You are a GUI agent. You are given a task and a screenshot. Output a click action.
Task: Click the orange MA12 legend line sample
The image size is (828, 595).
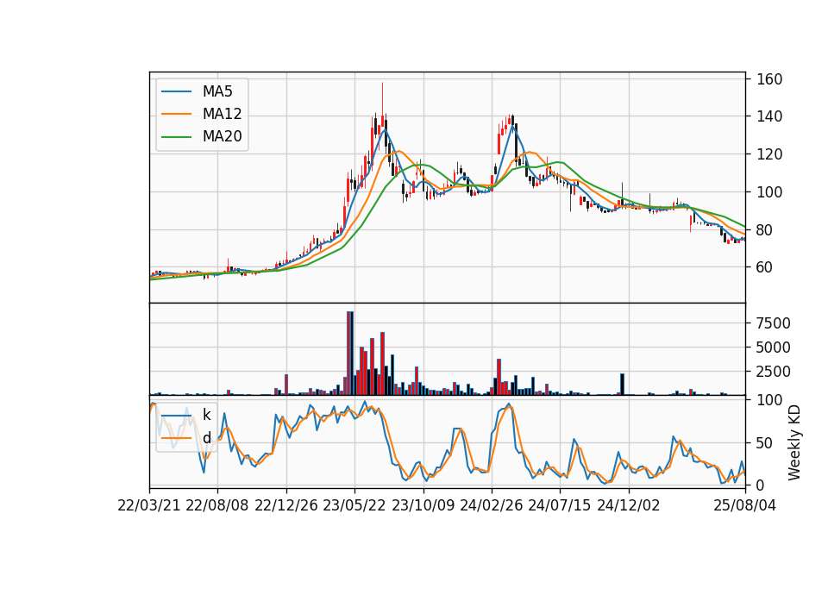pos(176,114)
